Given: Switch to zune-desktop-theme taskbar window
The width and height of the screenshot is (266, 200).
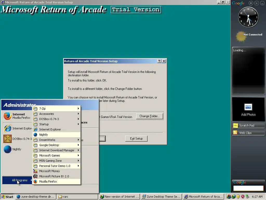Looking at the screenshot, I should tap(36, 197).
